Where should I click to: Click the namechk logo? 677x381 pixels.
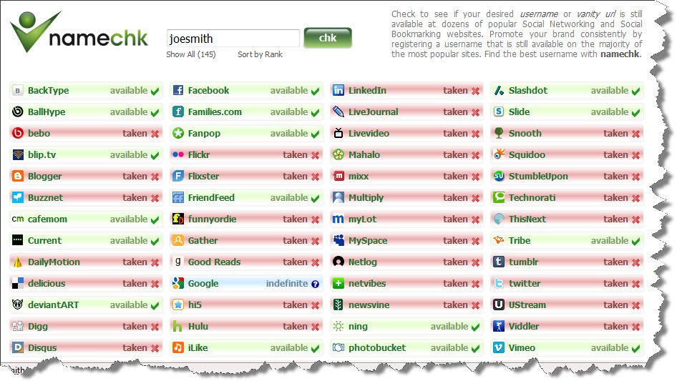[79, 31]
